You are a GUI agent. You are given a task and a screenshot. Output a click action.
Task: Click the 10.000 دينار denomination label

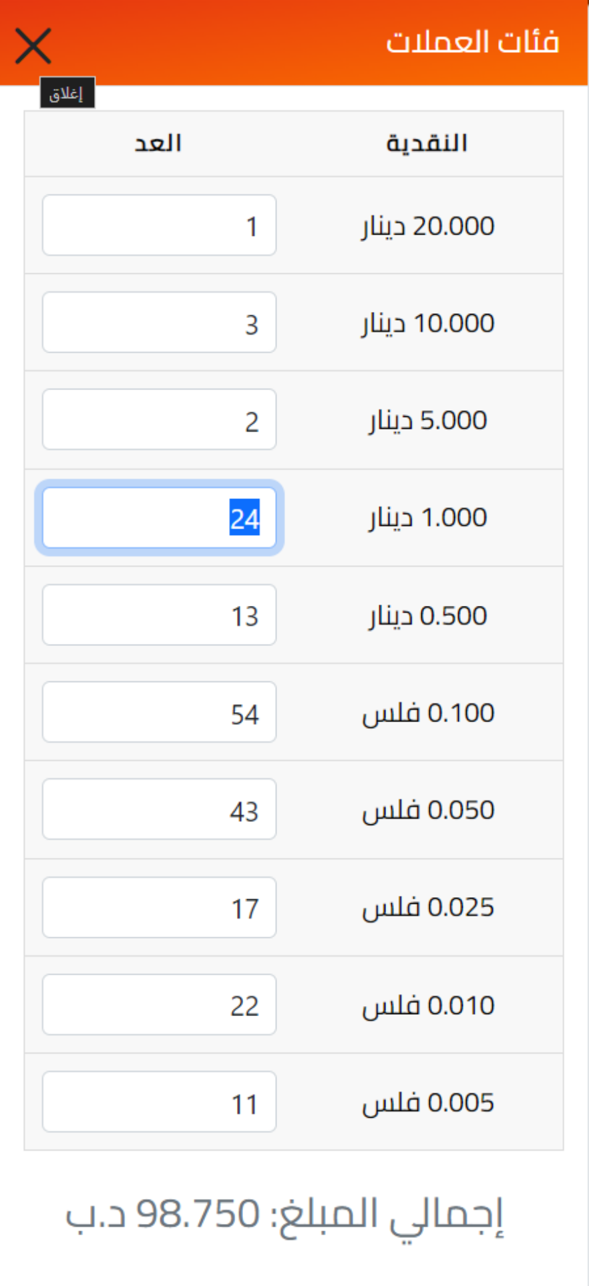428,323
